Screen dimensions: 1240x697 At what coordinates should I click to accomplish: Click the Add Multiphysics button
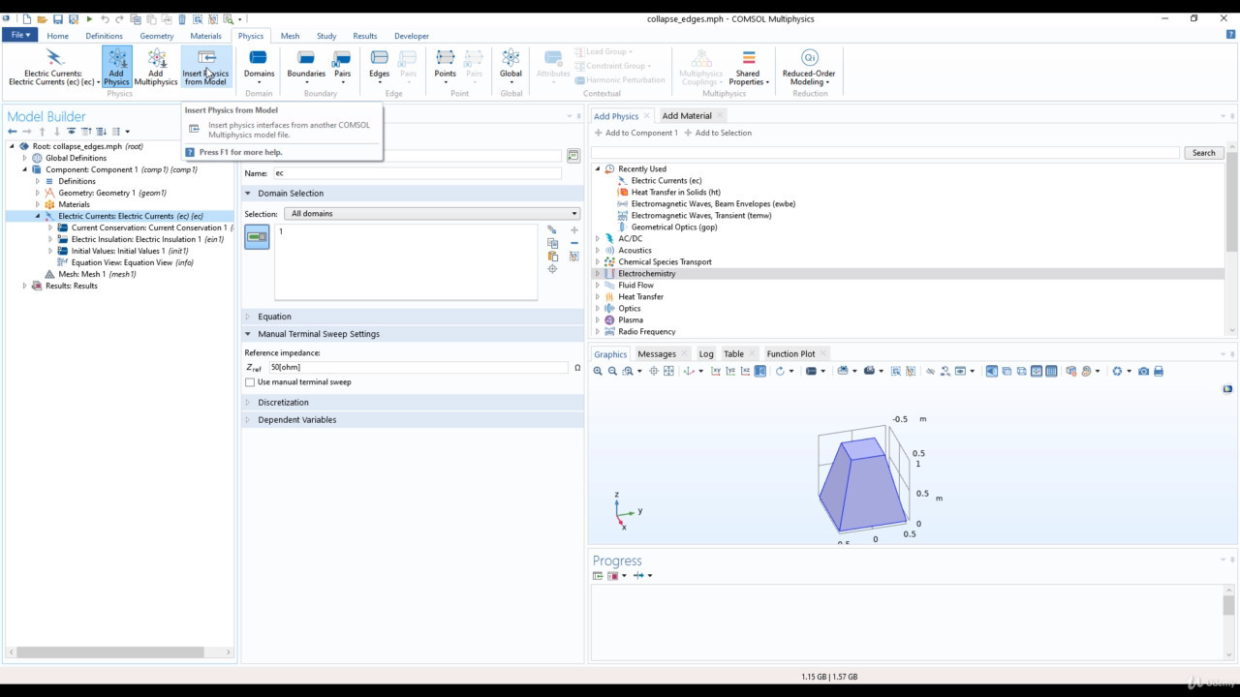[156, 67]
